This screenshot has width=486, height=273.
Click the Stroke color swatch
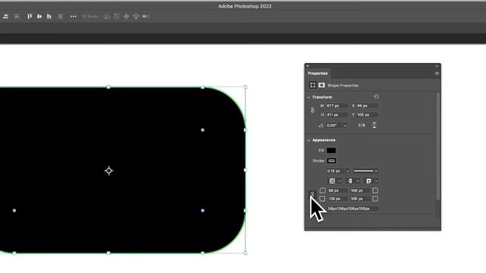click(331, 161)
